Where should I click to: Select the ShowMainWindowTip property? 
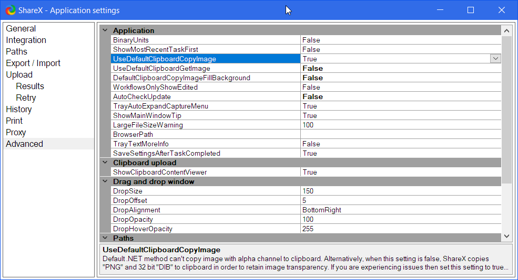[206, 116]
